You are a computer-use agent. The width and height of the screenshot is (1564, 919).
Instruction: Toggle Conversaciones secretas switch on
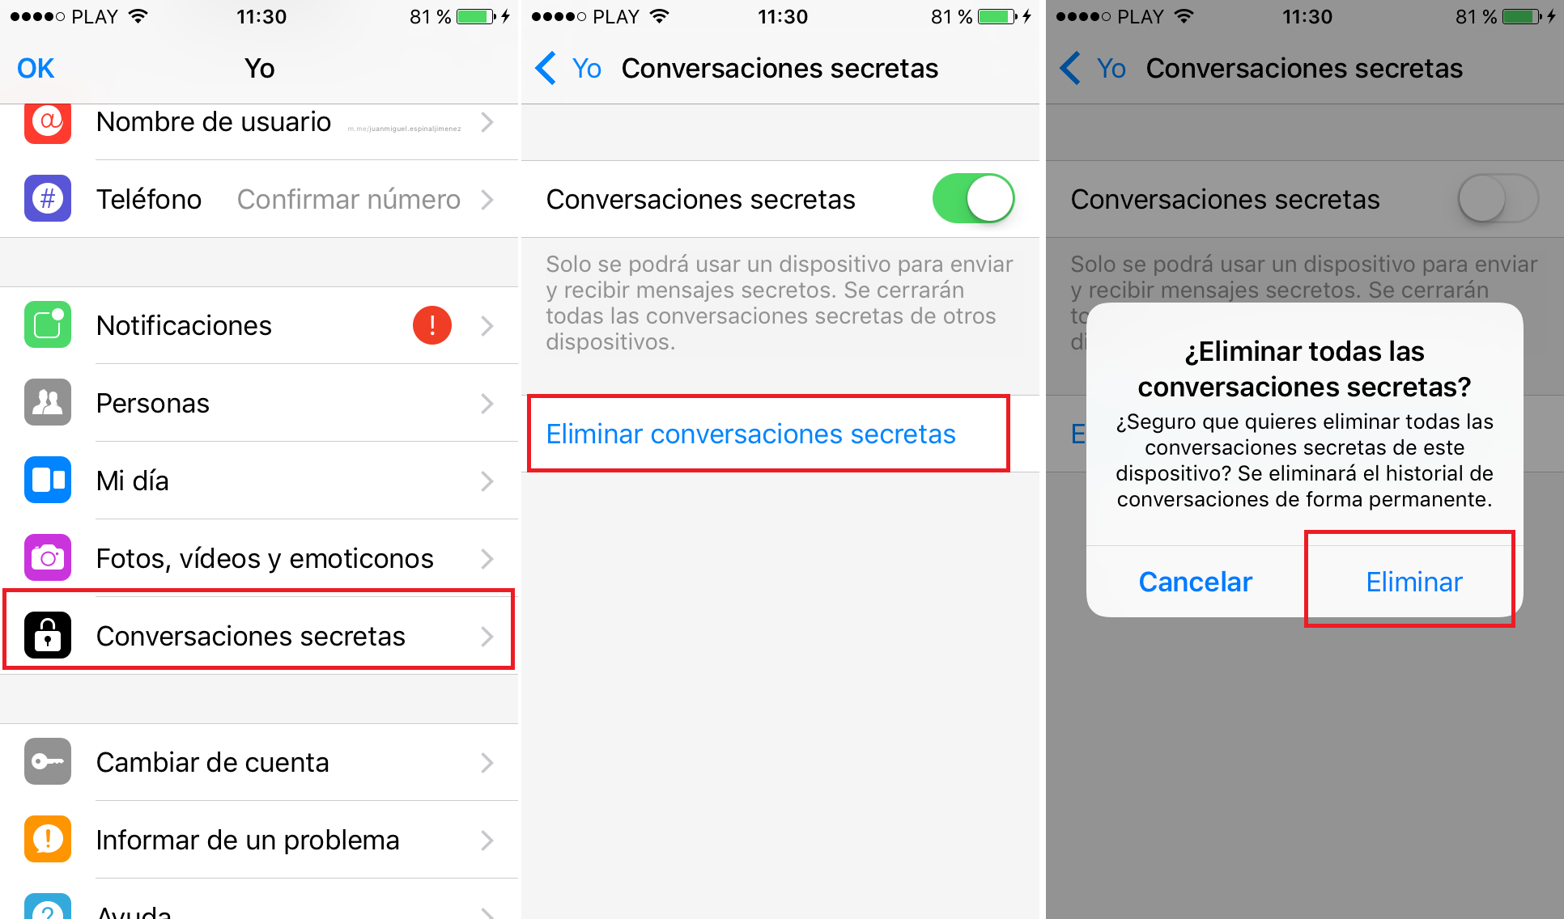[984, 199]
